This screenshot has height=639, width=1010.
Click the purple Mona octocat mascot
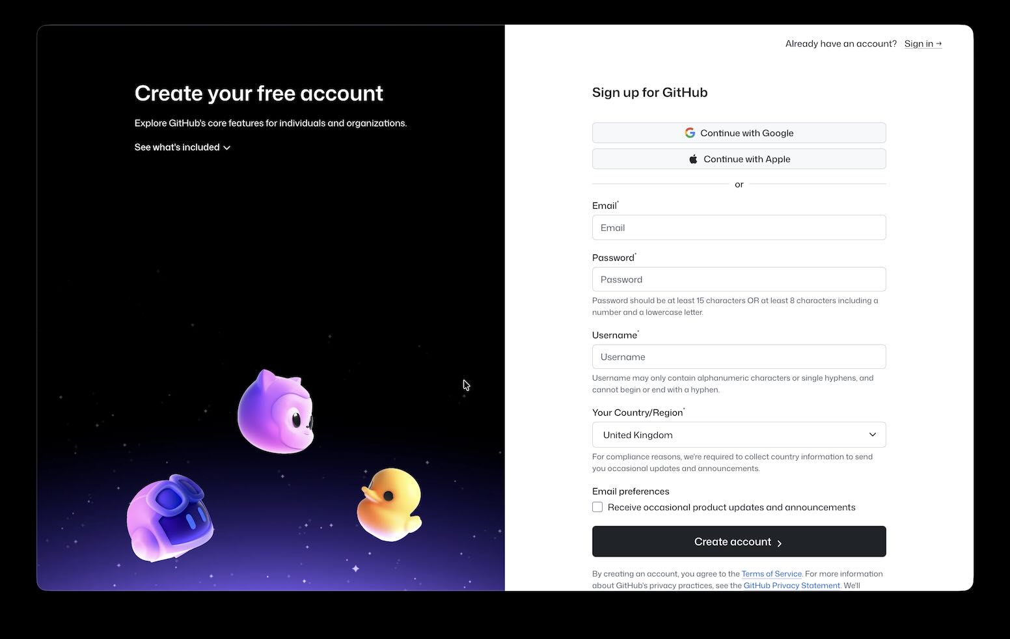pyautogui.click(x=276, y=412)
